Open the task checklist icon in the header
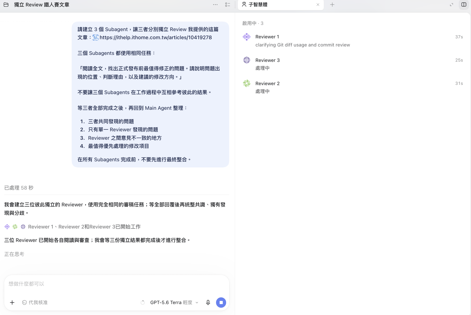This screenshot has width=471, height=315. [228, 4]
